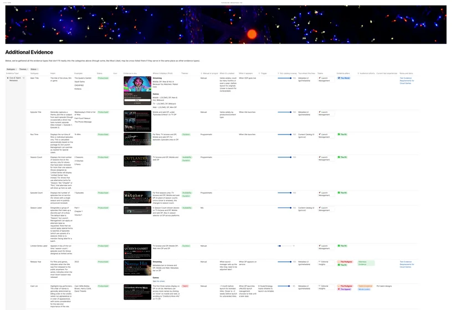The height and width of the screenshot is (310, 452).
Task: Click The World pillar tag icon
Action: point(338,78)
